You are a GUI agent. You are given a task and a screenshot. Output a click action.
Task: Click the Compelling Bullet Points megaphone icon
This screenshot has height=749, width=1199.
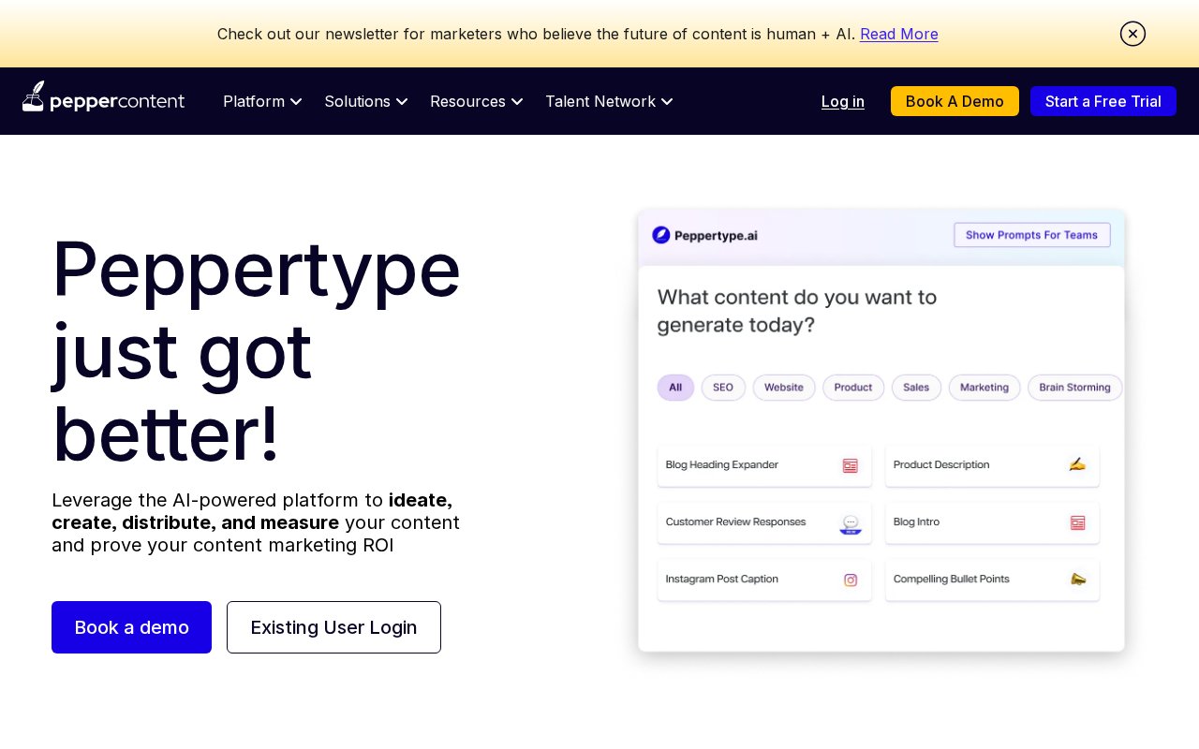[x=1078, y=580]
